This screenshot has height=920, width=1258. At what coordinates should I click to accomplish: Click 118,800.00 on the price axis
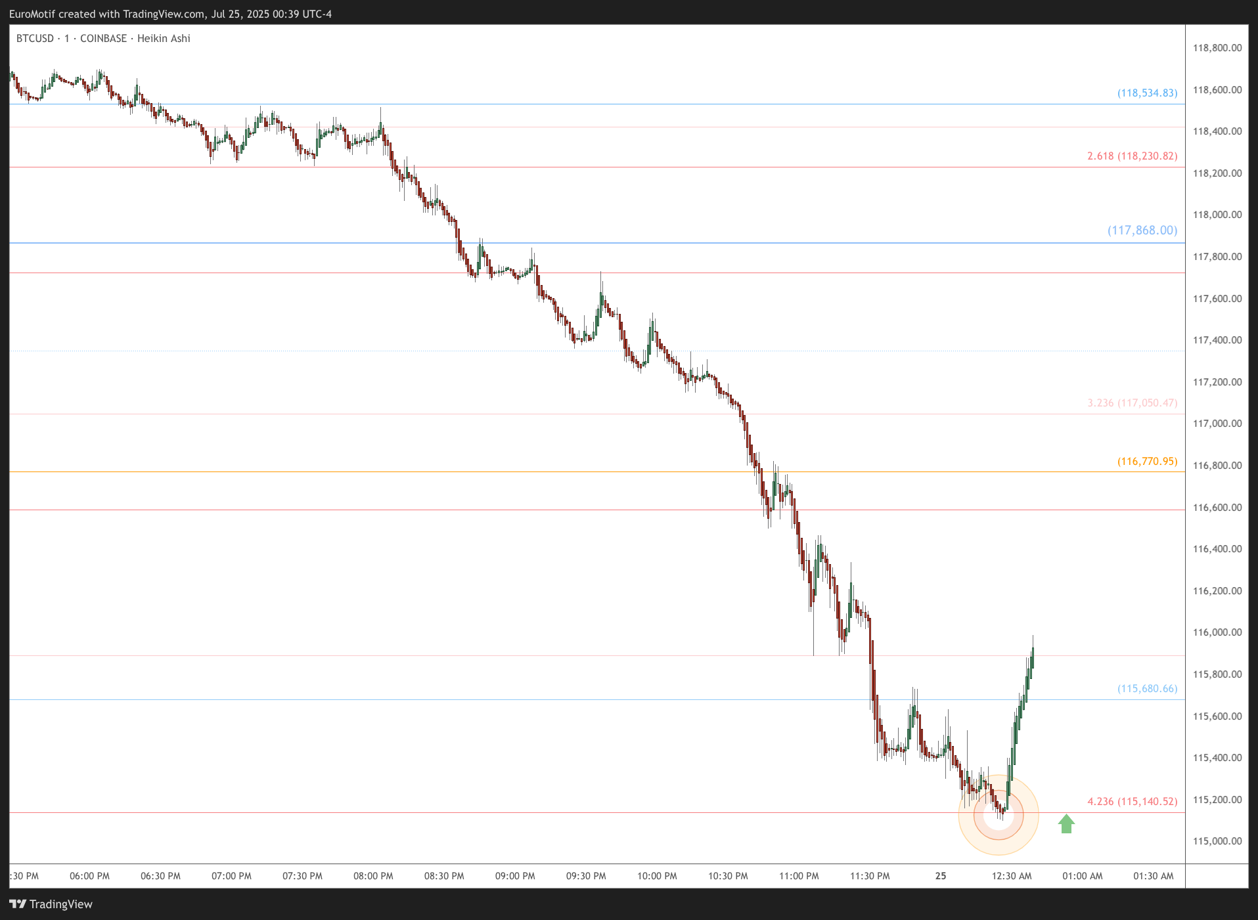click(1217, 48)
